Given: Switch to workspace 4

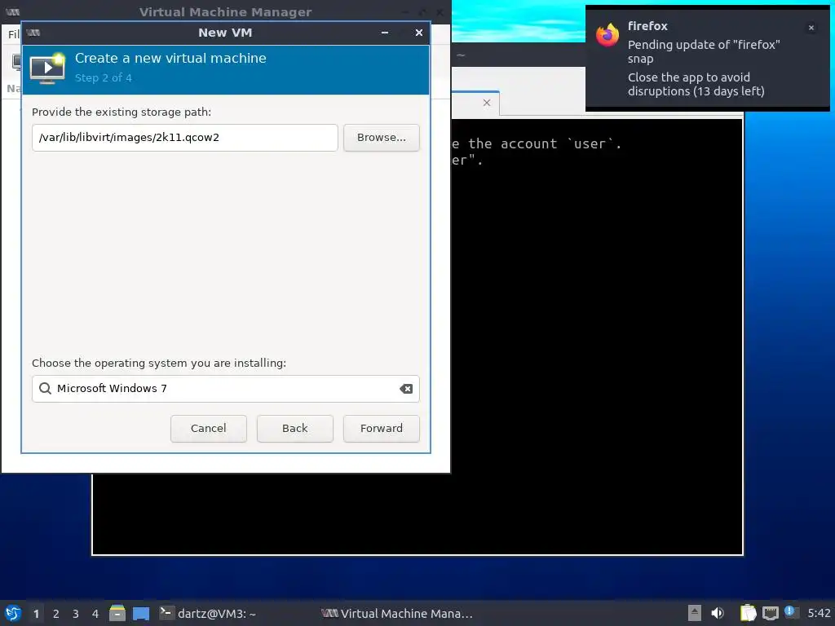Looking at the screenshot, I should 95,614.
